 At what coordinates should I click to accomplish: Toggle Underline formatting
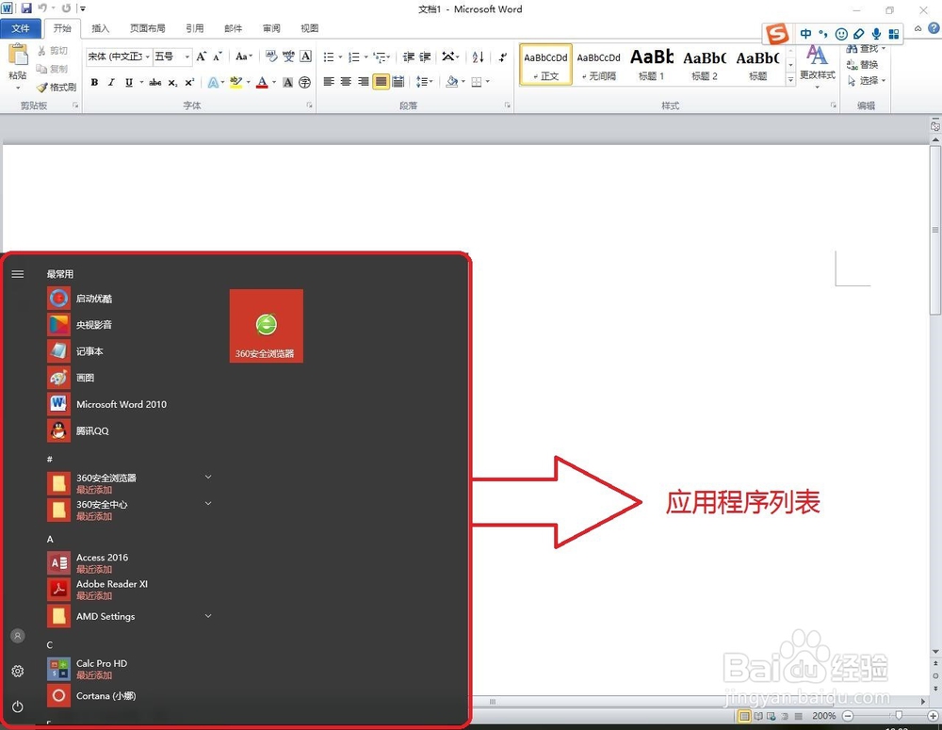coord(128,82)
